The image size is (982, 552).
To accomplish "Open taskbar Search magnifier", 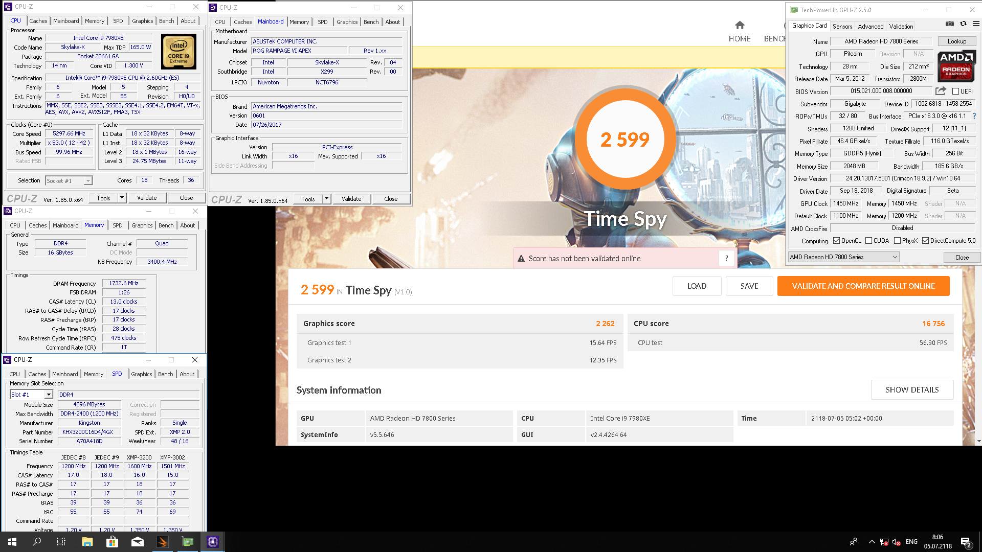I will click(37, 542).
